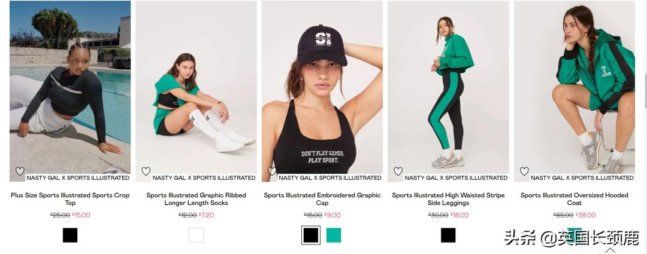Open Sports Illustrated Embroidered Graphic Cap title
The image size is (647, 254).
[x=322, y=199]
